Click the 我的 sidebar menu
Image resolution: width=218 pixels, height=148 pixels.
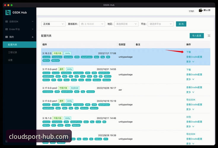point(20,37)
